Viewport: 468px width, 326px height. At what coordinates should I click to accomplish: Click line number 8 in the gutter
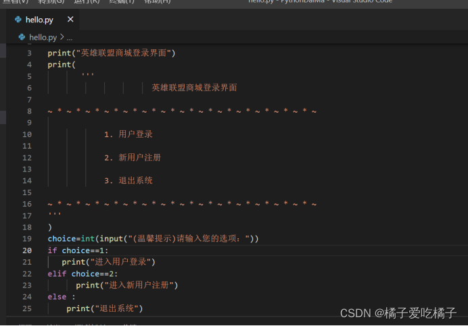[x=29, y=111]
